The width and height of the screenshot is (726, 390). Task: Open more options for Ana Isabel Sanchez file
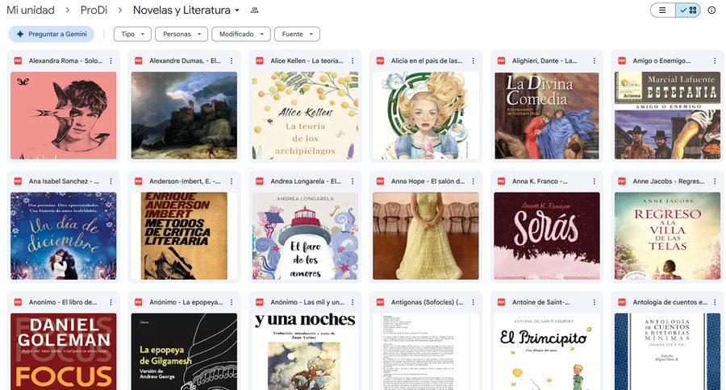[111, 181]
